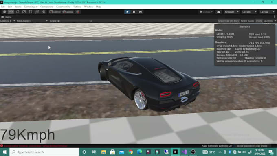
Task: Open the Component menu
Action: coord(46,7)
